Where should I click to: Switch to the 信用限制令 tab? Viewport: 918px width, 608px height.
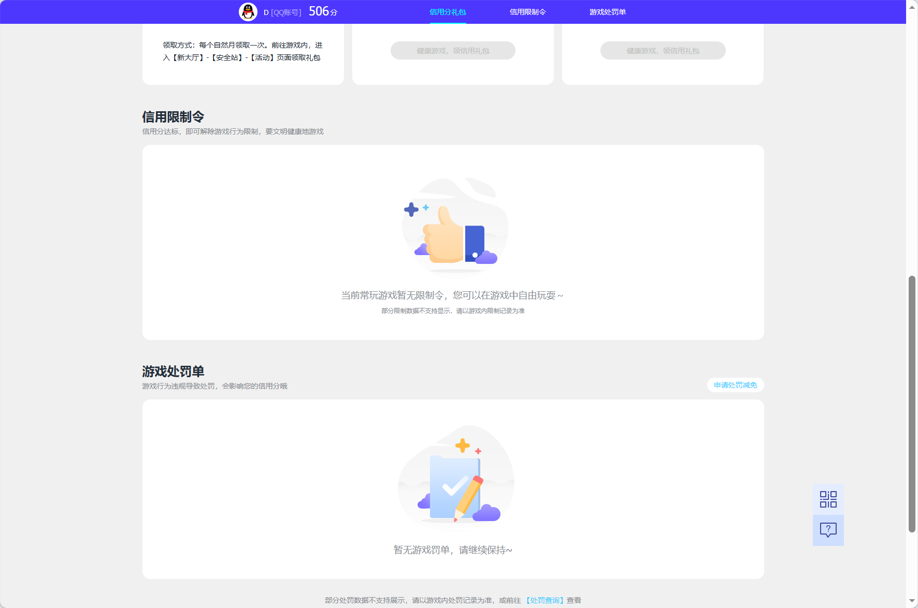[x=527, y=12]
